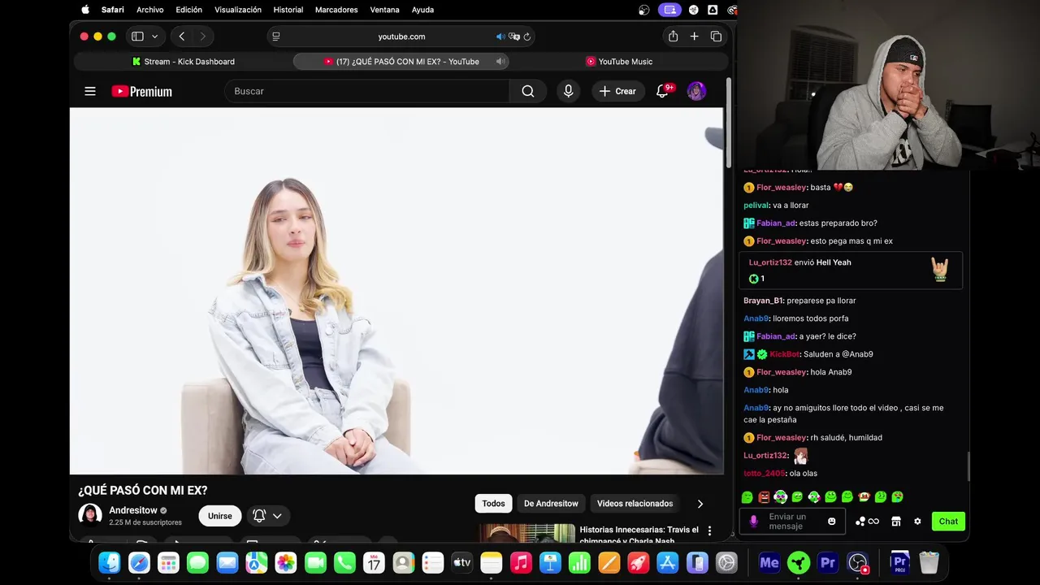Click the KickBot username in chat

tap(784, 354)
